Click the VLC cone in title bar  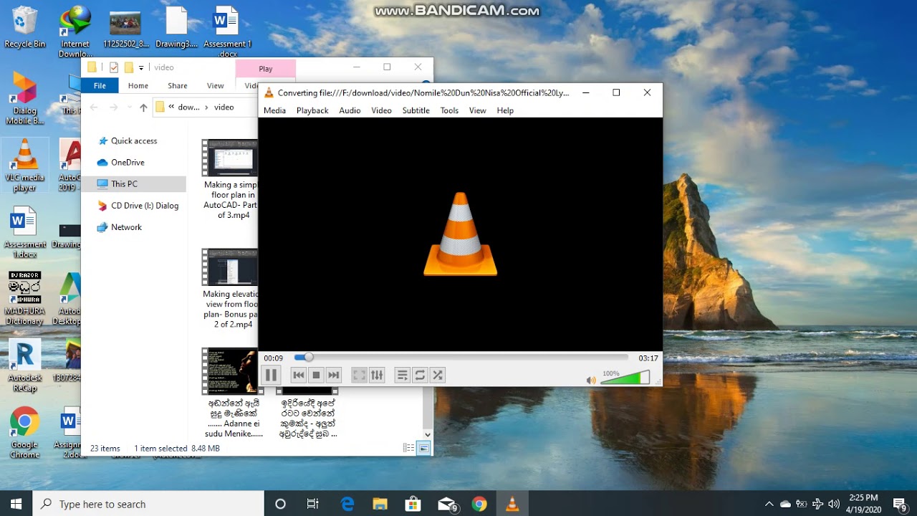point(269,92)
